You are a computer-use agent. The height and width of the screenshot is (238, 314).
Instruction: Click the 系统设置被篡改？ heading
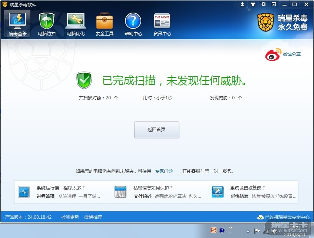click(x=248, y=188)
